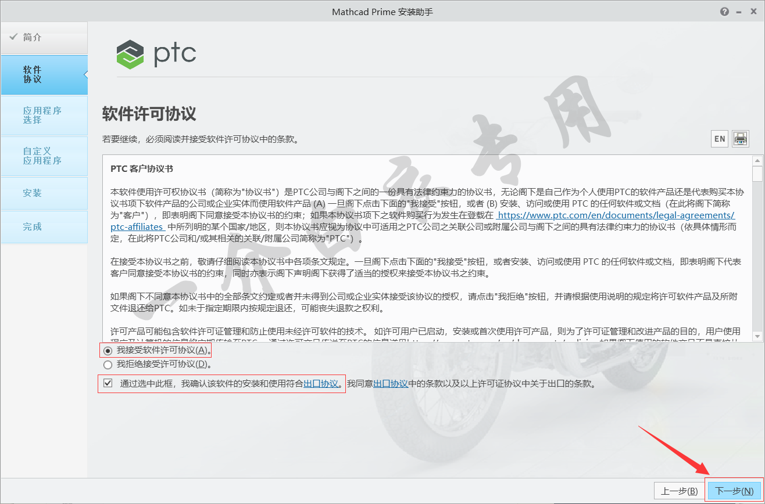The width and height of the screenshot is (765, 504).
Task: Print the license agreement with the printer icon
Action: coord(741,139)
